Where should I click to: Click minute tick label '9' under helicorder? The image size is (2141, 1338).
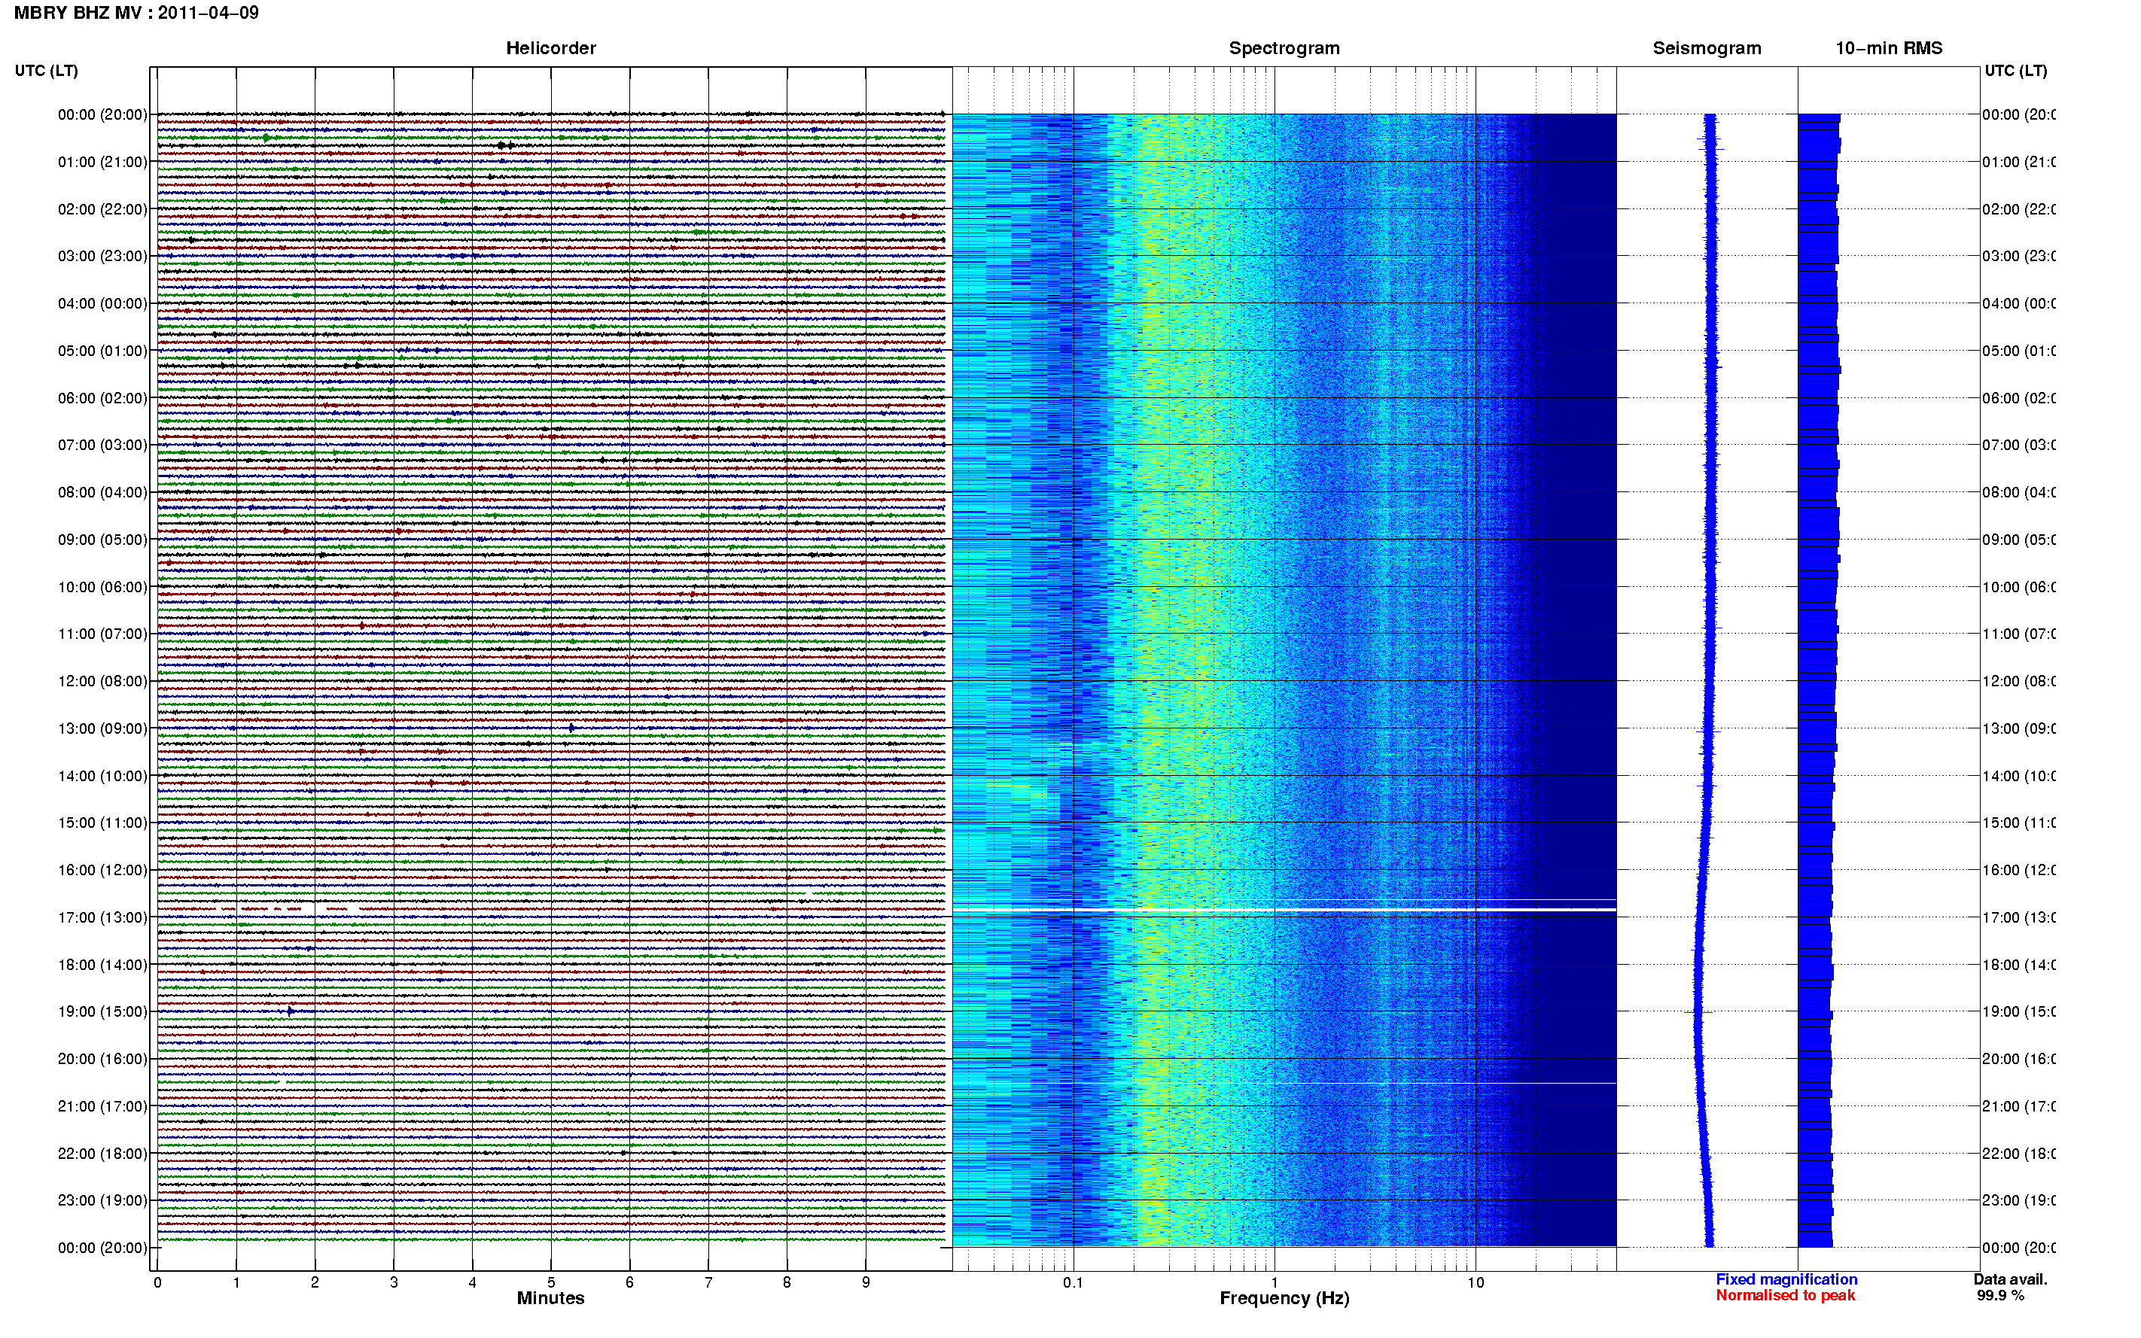866,1282
